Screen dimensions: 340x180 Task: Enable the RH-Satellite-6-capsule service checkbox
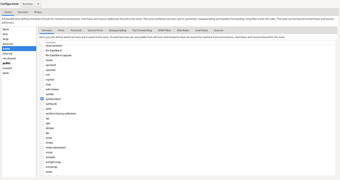tap(42, 55)
